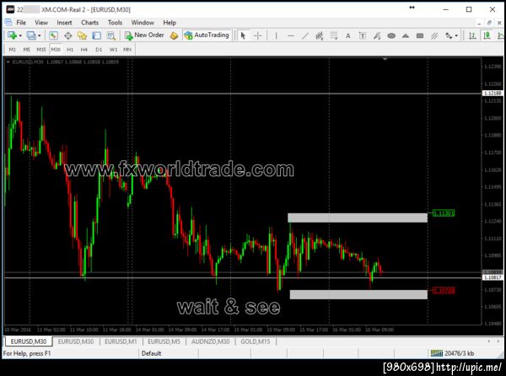This screenshot has width=506, height=376.
Task: Expand the profiles dropdown arrow
Action: pyautogui.click(x=40, y=35)
